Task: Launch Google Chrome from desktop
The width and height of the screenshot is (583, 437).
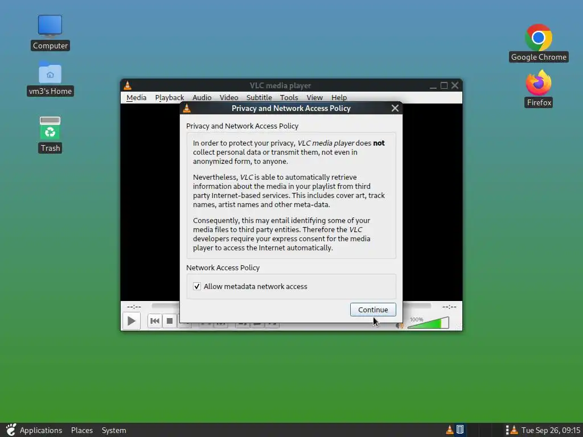Action: [539, 43]
